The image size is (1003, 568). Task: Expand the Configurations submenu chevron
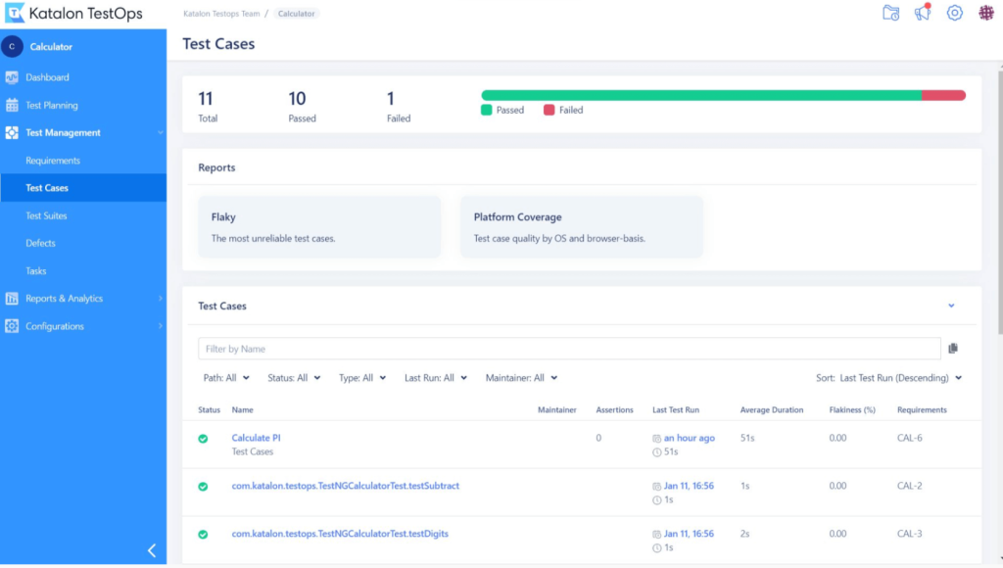(160, 326)
